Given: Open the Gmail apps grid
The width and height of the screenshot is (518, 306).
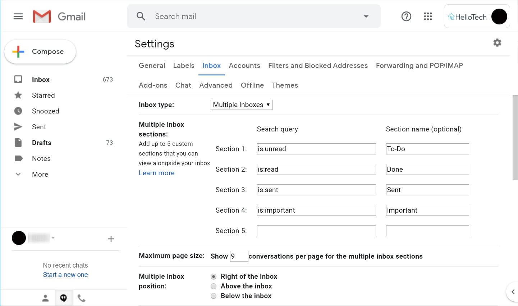Looking at the screenshot, I should pos(428,16).
